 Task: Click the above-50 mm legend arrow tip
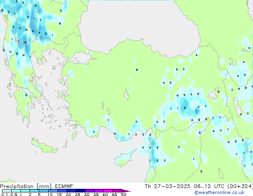[x=126, y=191]
